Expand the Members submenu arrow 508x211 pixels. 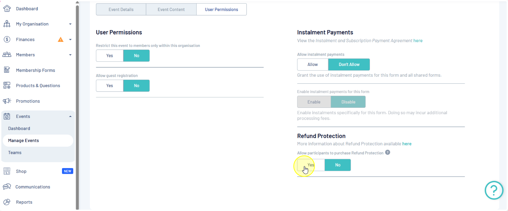click(x=70, y=55)
